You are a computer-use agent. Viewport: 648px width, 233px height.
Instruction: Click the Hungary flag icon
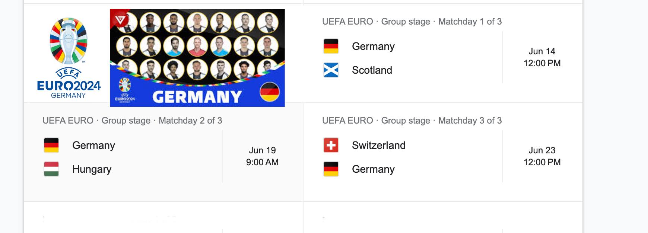51,169
